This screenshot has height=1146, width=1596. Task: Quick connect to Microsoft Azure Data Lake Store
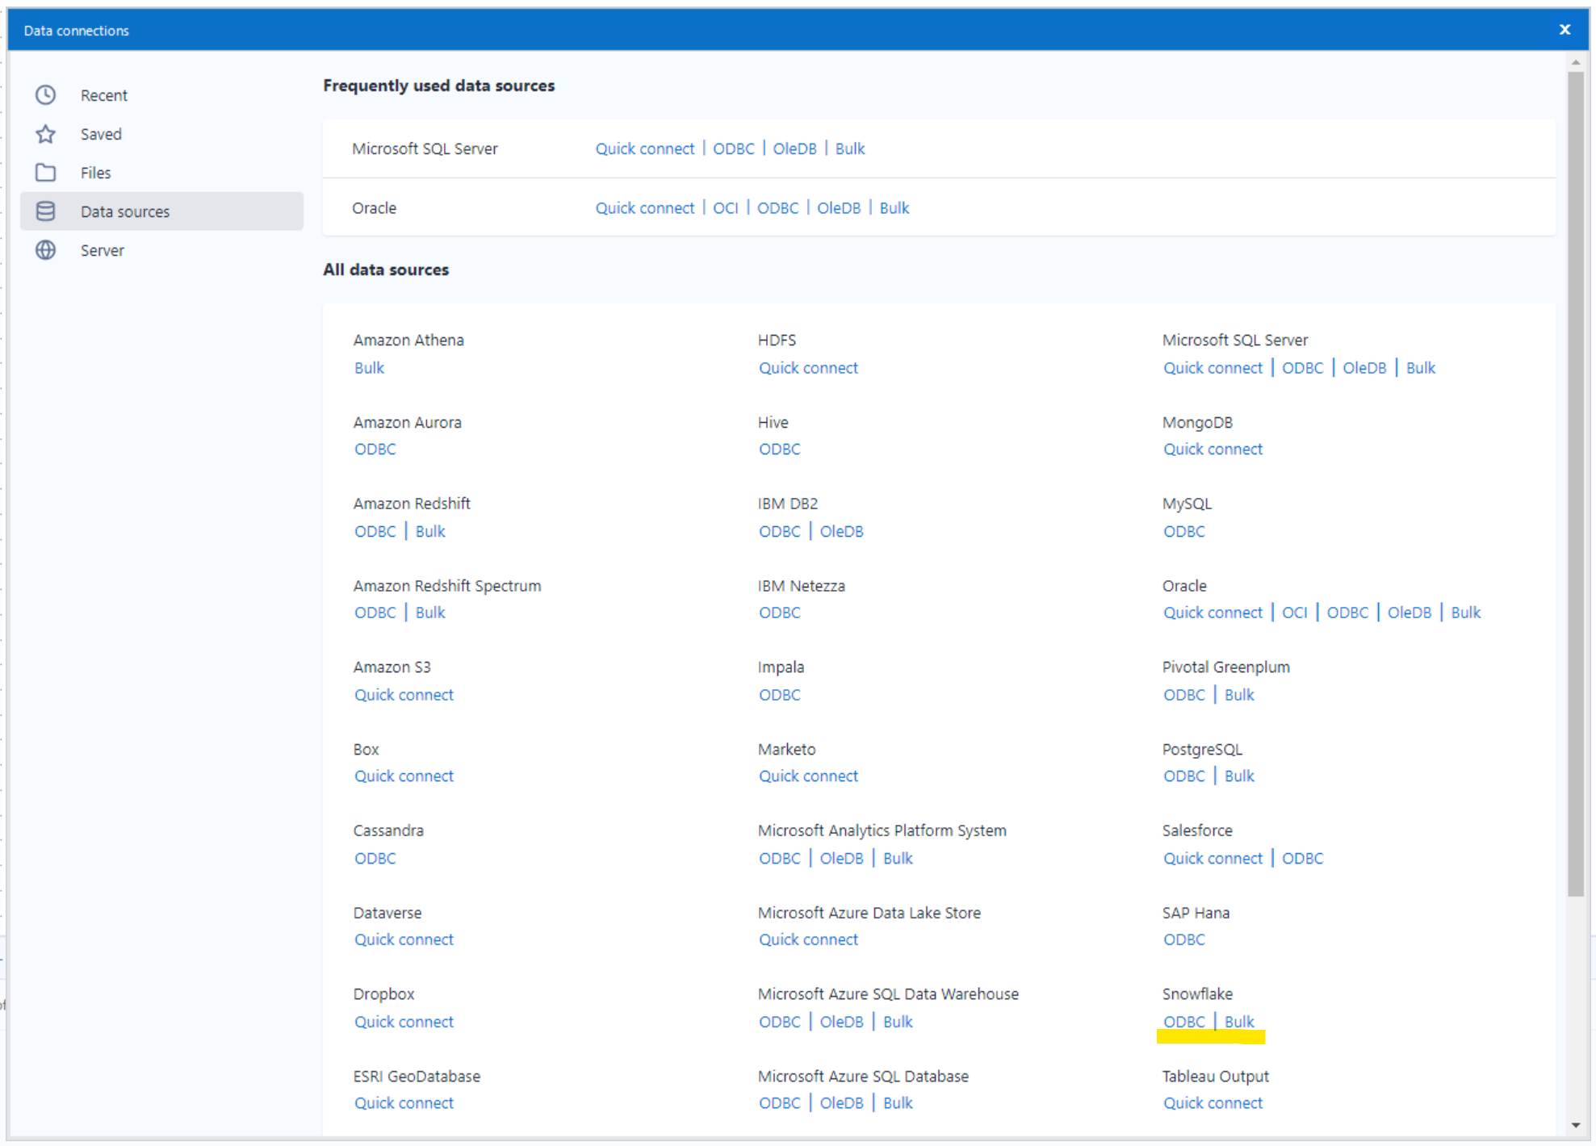pyautogui.click(x=808, y=940)
